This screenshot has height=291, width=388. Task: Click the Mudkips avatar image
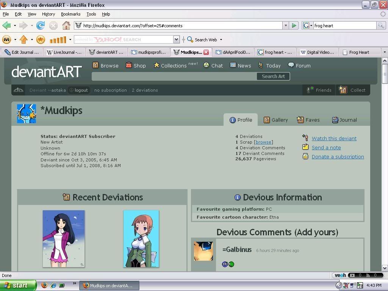27,114
